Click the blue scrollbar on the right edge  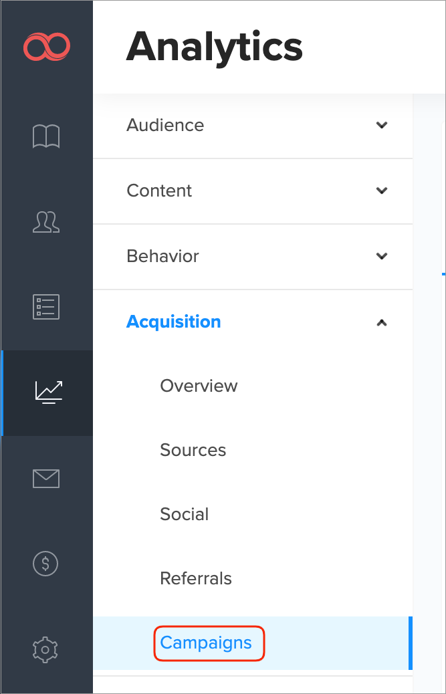pyautogui.click(x=410, y=643)
